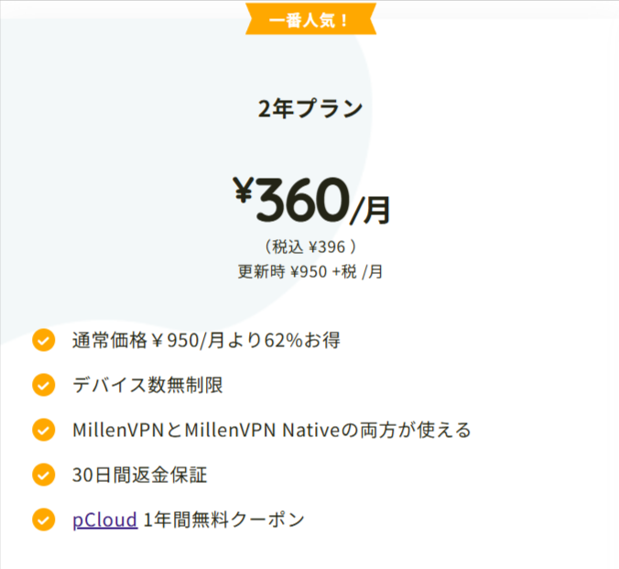The width and height of the screenshot is (619, 569).
Task: Click the checkmark icon beside 30日間返金保証
Action: [x=43, y=475]
